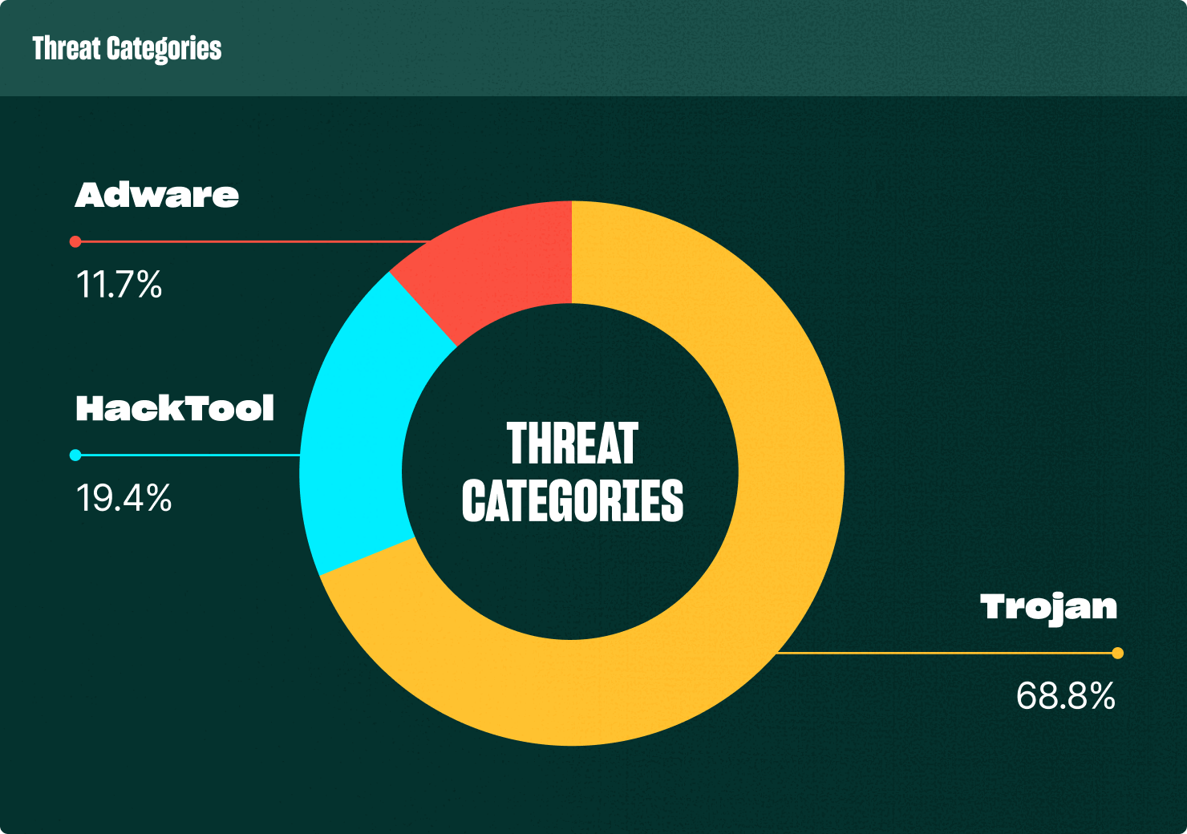Click the yellow Trojan leader line
The image size is (1187, 834).
(x=946, y=654)
